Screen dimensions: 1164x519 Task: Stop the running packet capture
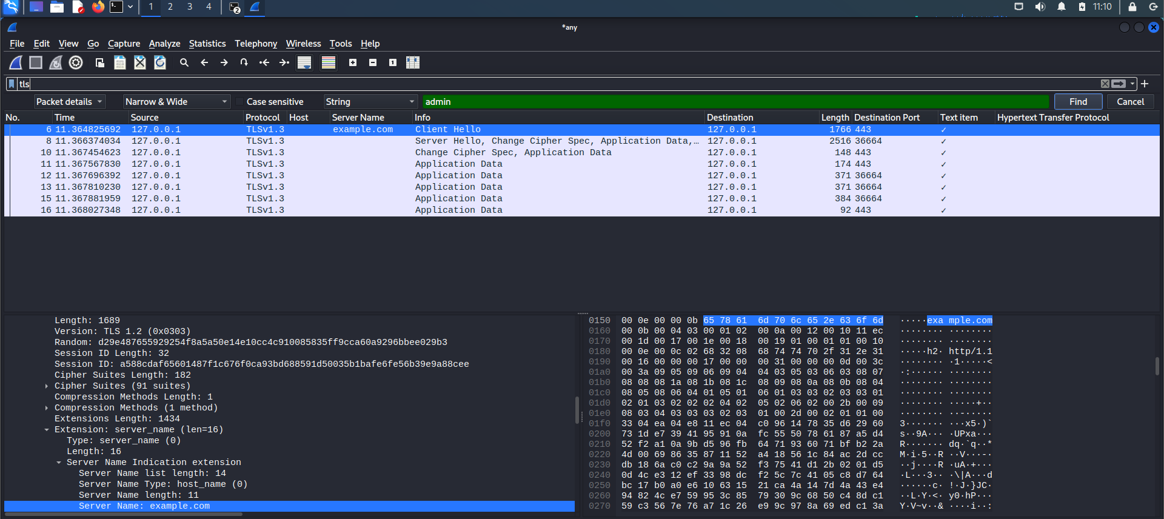tap(36, 62)
